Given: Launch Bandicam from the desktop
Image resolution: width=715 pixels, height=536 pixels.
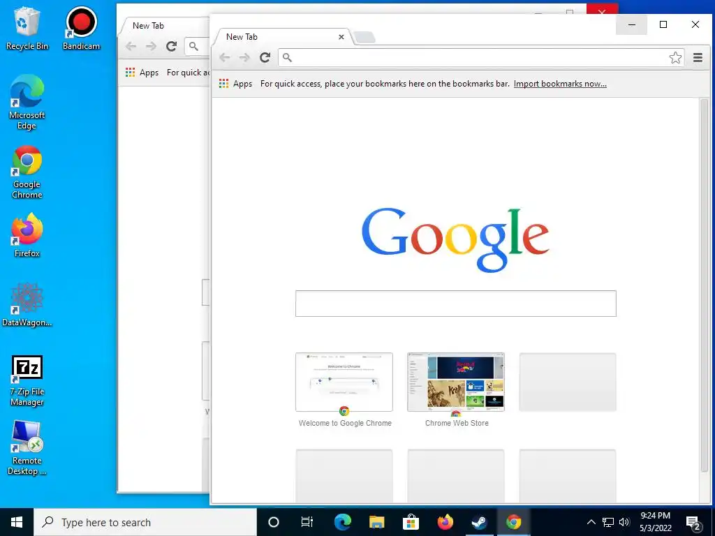Looking at the screenshot, I should [x=81, y=29].
